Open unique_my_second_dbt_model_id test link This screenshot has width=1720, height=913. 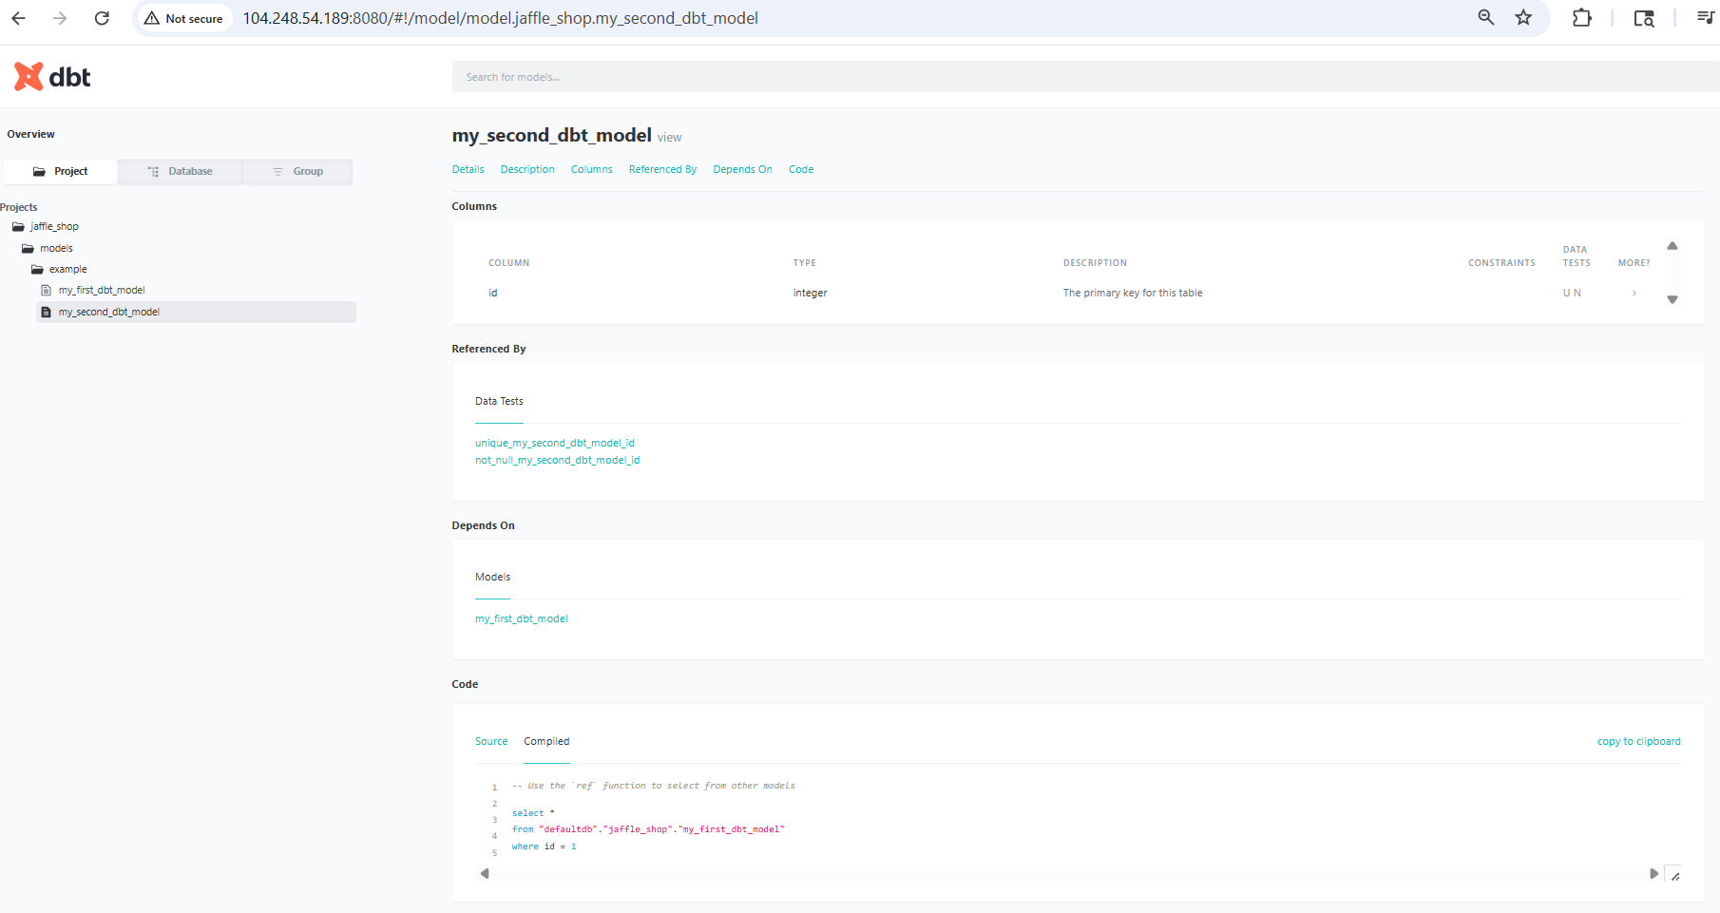[x=555, y=443]
